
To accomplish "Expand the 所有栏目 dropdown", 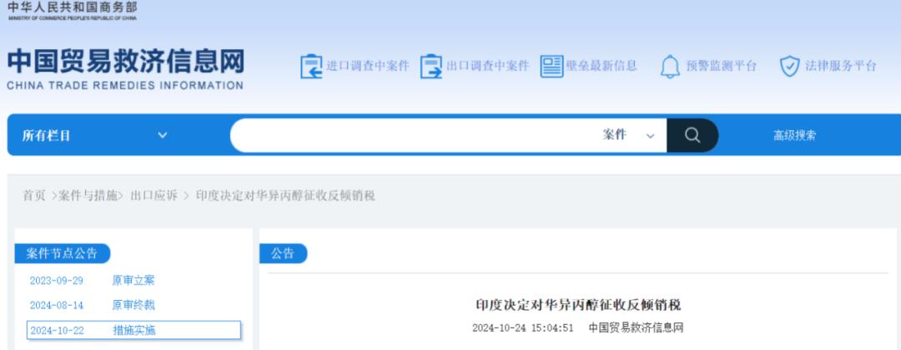I will [x=95, y=136].
